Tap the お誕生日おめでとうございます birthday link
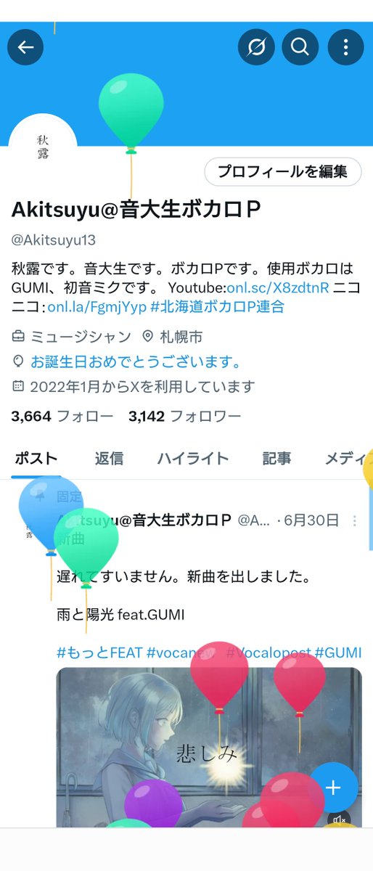The width and height of the screenshot is (373, 871). pos(136,361)
